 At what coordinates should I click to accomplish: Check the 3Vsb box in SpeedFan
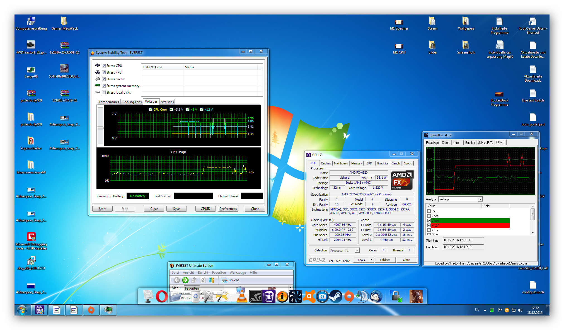pos(429,211)
